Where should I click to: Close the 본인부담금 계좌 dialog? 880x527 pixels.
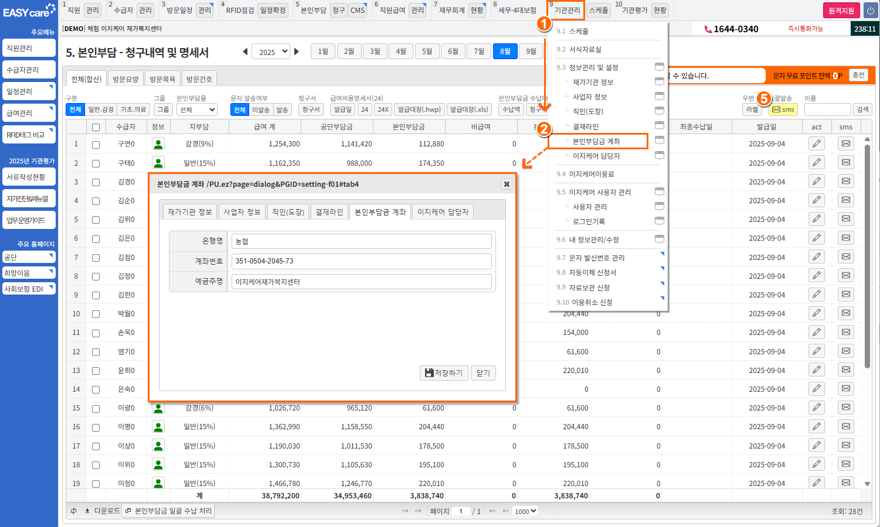click(x=507, y=184)
